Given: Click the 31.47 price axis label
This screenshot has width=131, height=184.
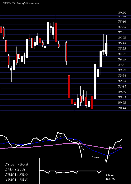Looking at the screenshot, I should 122,86.
